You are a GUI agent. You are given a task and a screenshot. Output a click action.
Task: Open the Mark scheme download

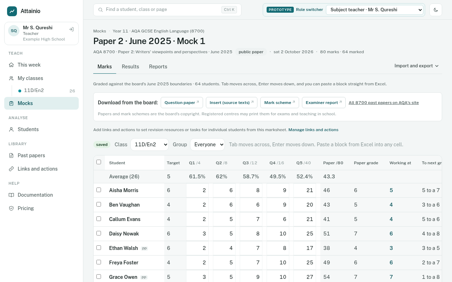(x=280, y=103)
